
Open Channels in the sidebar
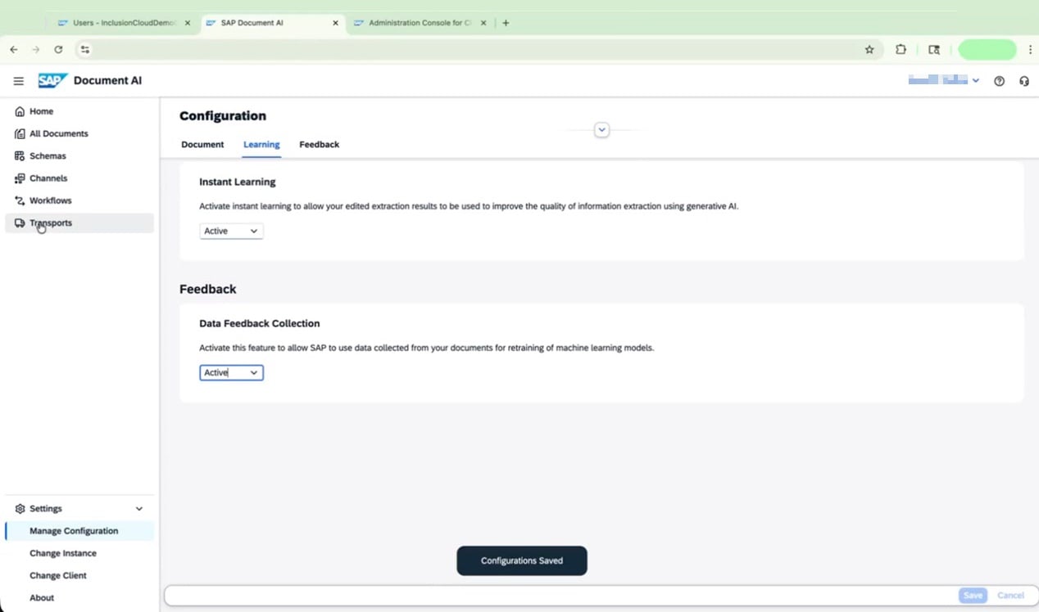(79, 178)
